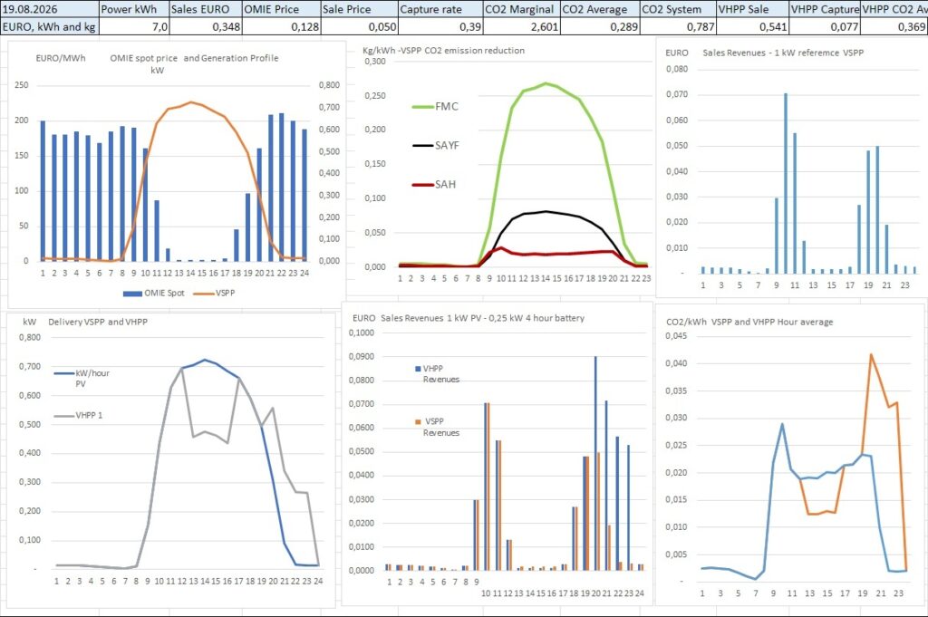Select the value cell 0,077
The image size is (928, 617).
click(x=825, y=26)
